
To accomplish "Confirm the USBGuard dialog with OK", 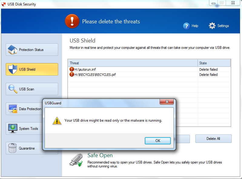I will [x=158, y=141].
